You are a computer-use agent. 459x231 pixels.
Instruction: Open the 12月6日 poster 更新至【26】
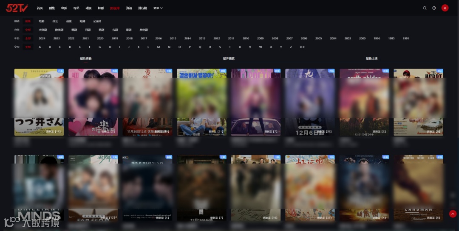pyautogui.click(x=310, y=102)
